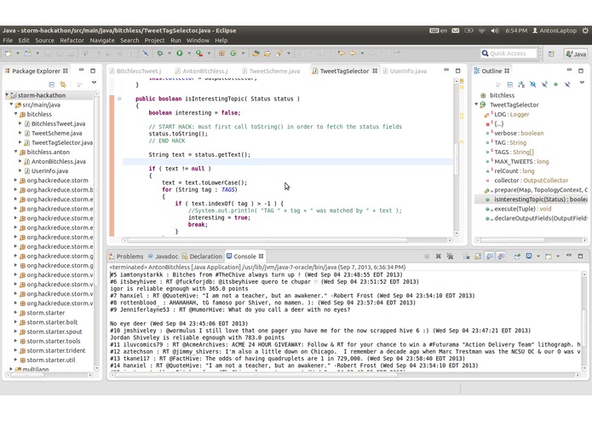Collapse the storm-hackathon project node
This screenshot has width=592, height=421.
click(x=7, y=95)
